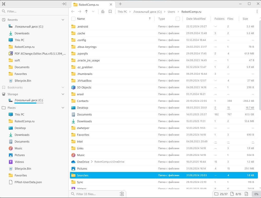This screenshot has height=198, width=261.
Task: Click the Music note icon in the file list
Action: coord(73,155)
